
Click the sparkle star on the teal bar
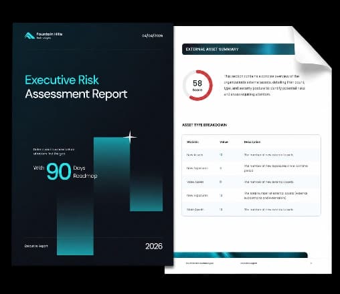click(130, 137)
